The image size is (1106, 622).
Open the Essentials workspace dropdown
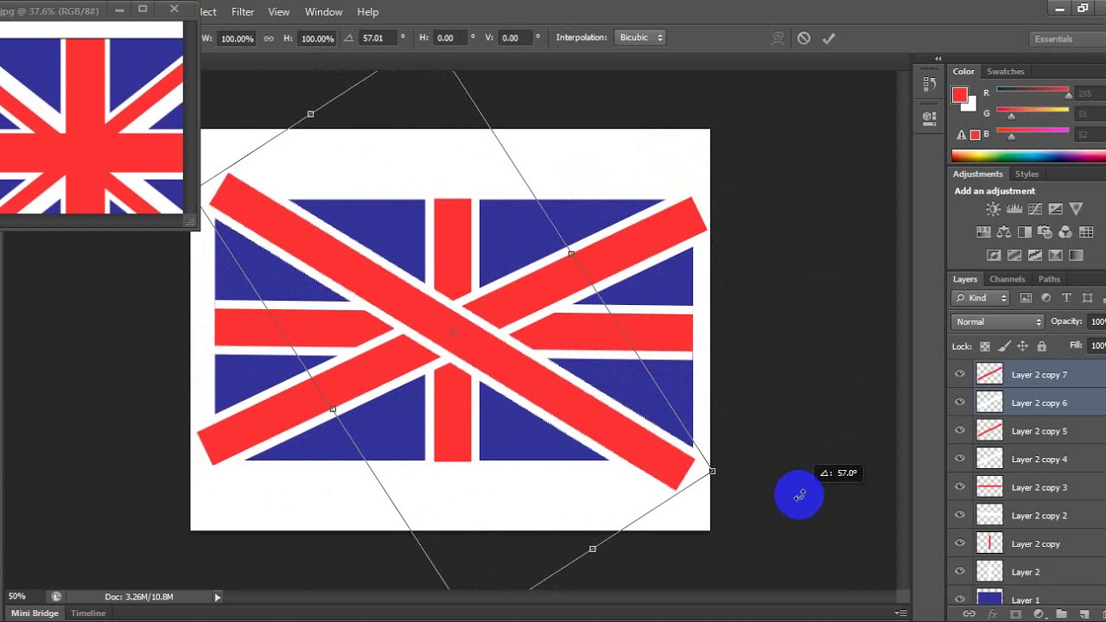point(1070,39)
